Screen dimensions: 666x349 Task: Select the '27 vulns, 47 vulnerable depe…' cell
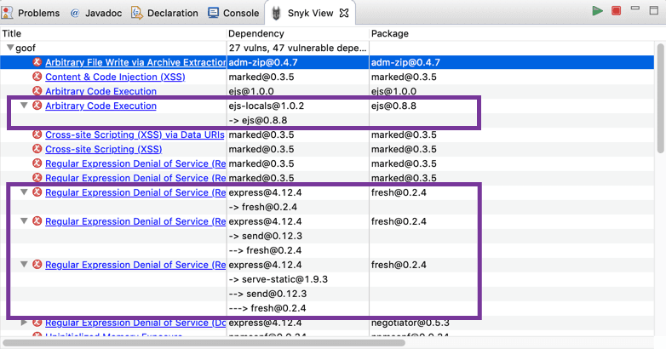[298, 48]
